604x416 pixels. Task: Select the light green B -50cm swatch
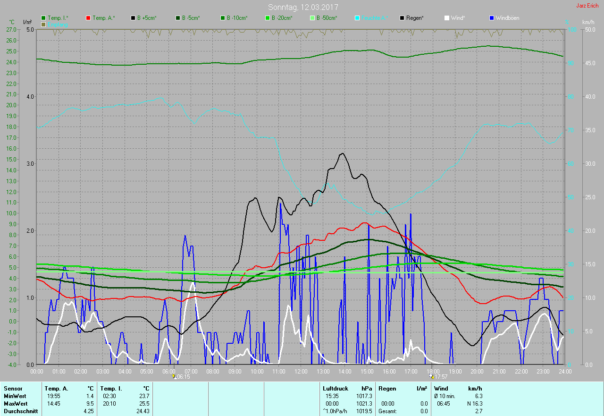coord(312,18)
